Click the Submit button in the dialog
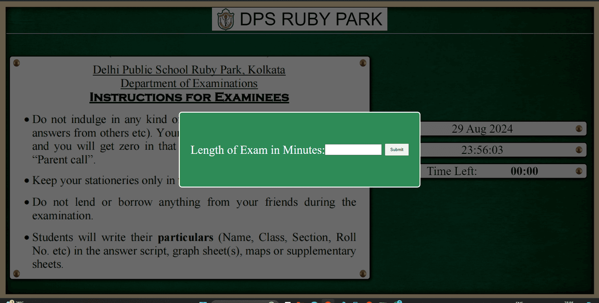This screenshot has width=599, height=303. [x=397, y=150]
